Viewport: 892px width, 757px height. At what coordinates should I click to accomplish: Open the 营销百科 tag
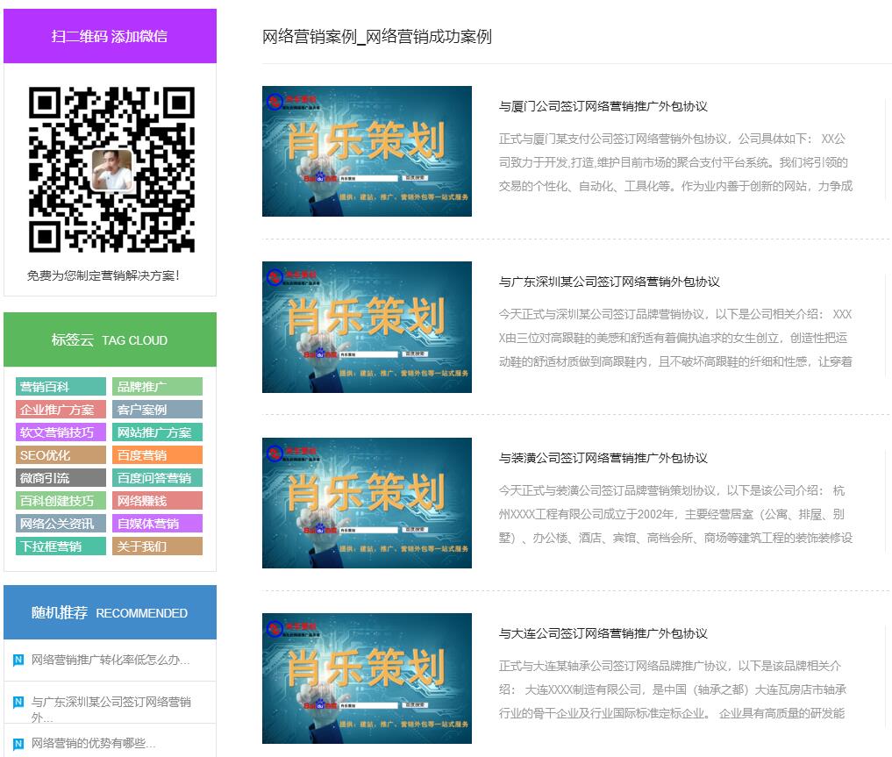click(x=61, y=387)
